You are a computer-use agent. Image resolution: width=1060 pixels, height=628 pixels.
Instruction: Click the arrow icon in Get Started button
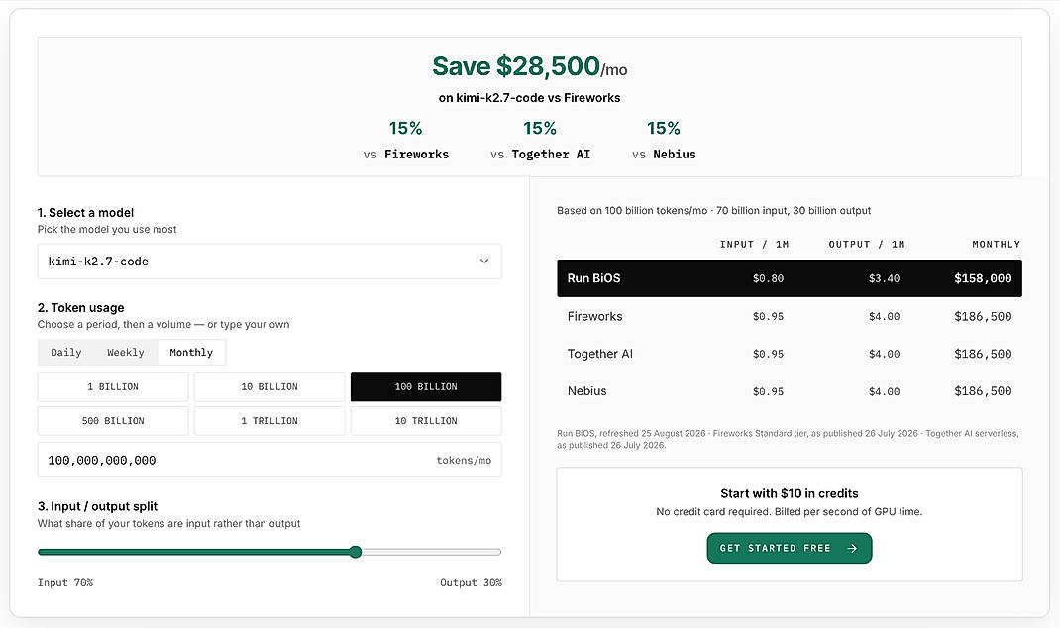[x=852, y=548]
